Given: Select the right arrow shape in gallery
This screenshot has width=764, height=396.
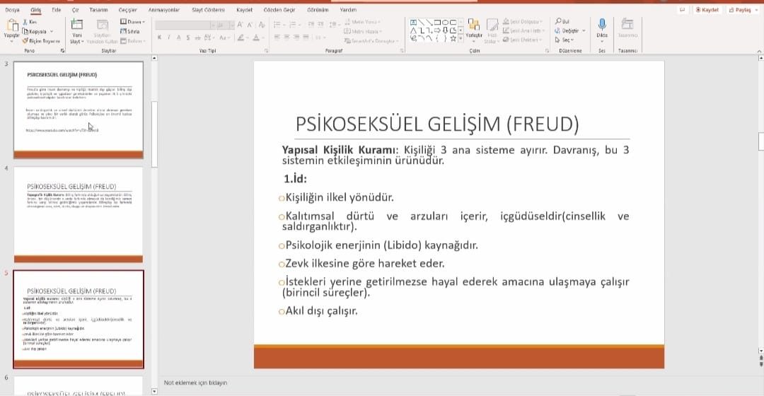Looking at the screenshot, I should [438, 30].
